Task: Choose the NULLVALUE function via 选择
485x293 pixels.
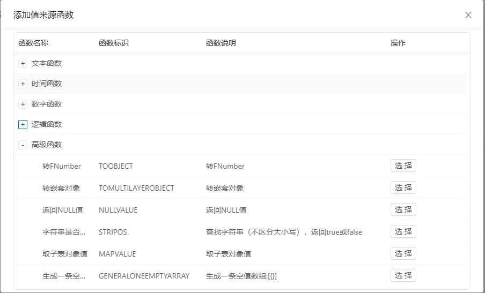Action: [x=403, y=209]
